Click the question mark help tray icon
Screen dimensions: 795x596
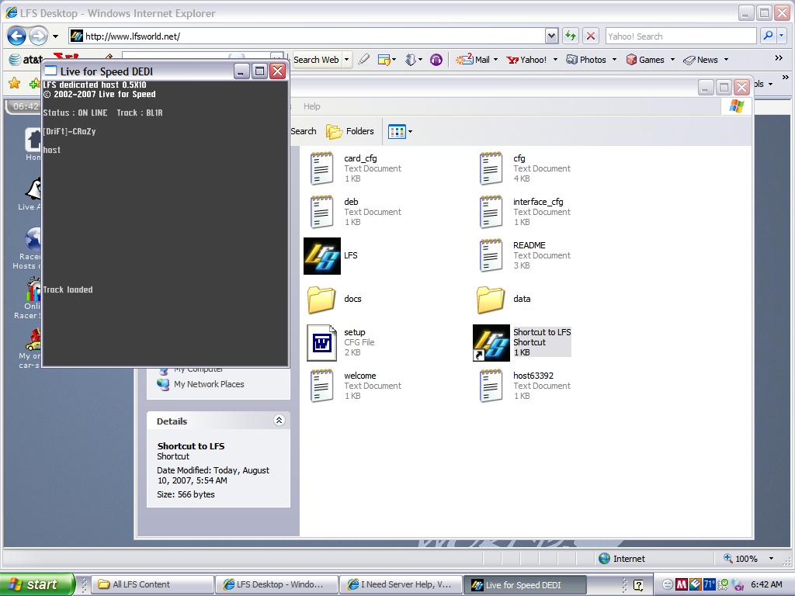click(x=638, y=585)
